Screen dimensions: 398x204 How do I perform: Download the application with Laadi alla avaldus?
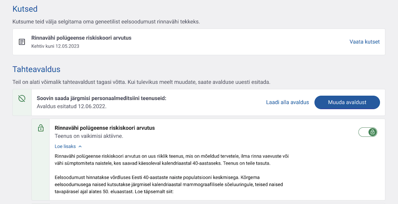coord(287,102)
